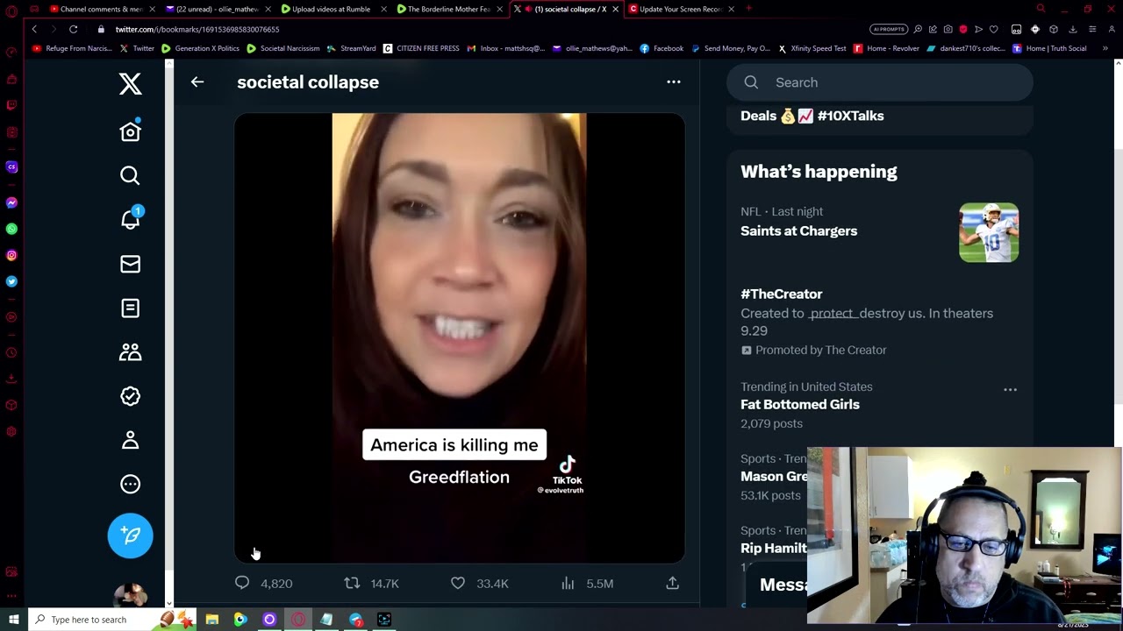This screenshot has height=631, width=1123.
Task: Open the More circle menu in sidebar
Action: tap(130, 484)
